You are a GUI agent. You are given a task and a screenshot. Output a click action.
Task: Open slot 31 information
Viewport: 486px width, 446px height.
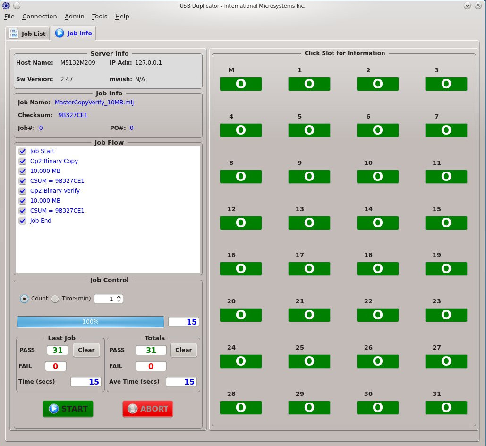tap(446, 408)
